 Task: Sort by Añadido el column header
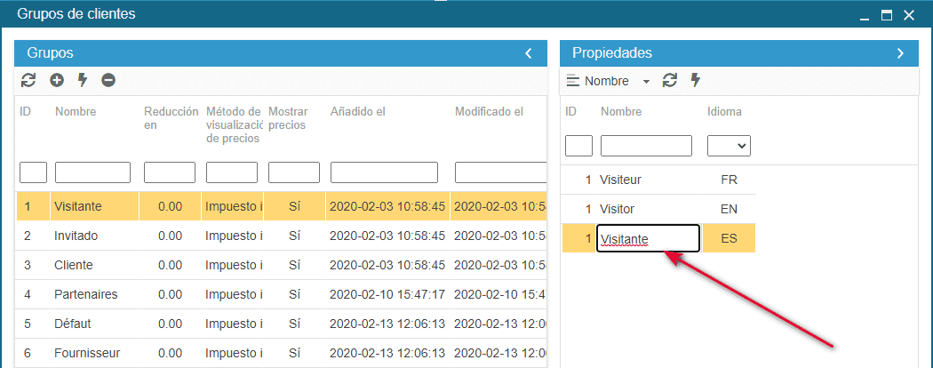(x=357, y=112)
